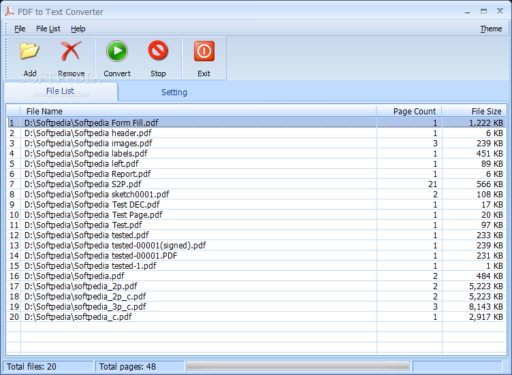Sort by Page Count column header
Viewport: 512px width, 375px height.
pyautogui.click(x=409, y=112)
